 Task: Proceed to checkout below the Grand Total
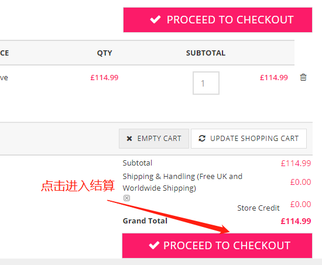tap(217, 246)
